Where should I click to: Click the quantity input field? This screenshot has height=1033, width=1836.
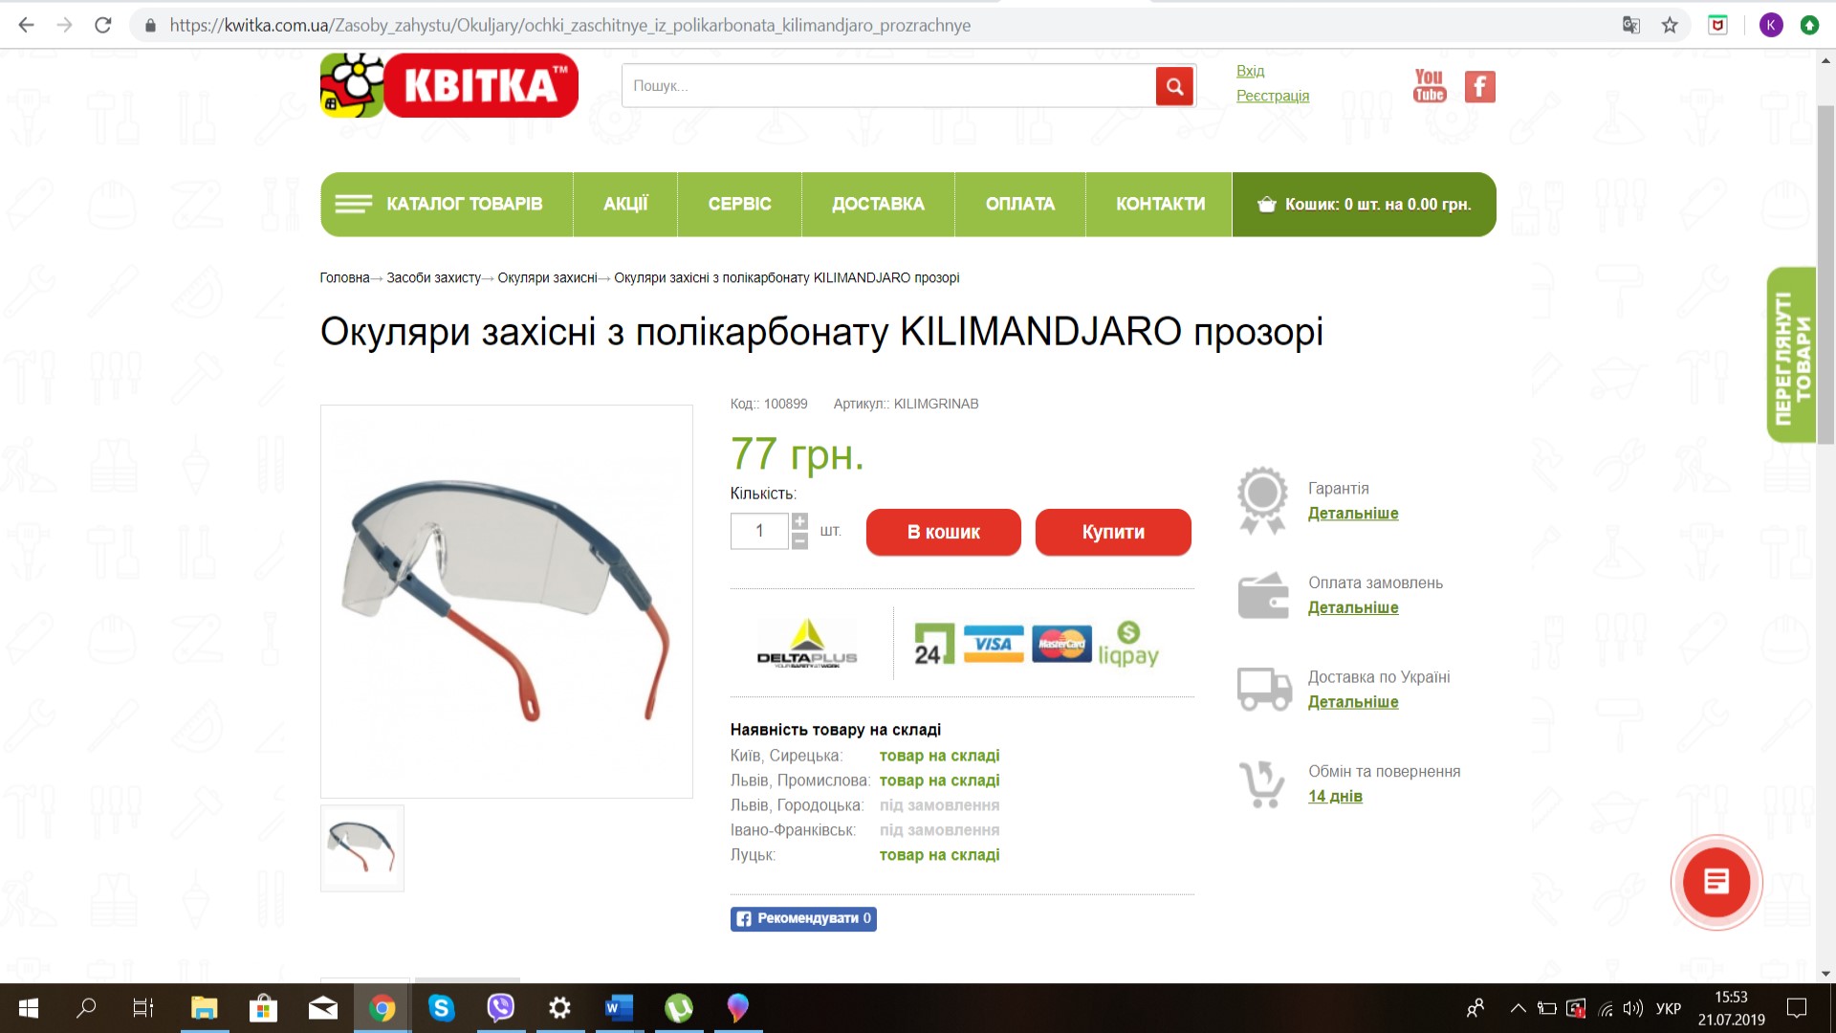[759, 531]
